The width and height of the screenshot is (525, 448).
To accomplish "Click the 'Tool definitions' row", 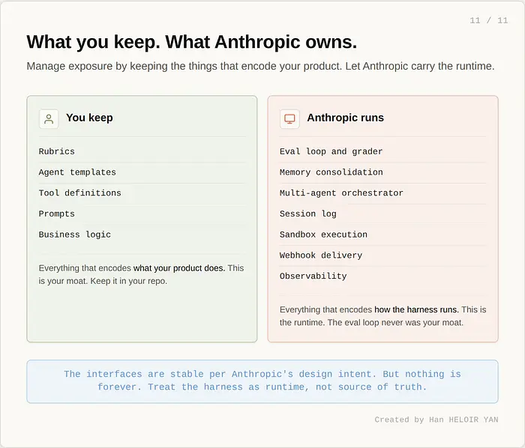I will [142, 193].
